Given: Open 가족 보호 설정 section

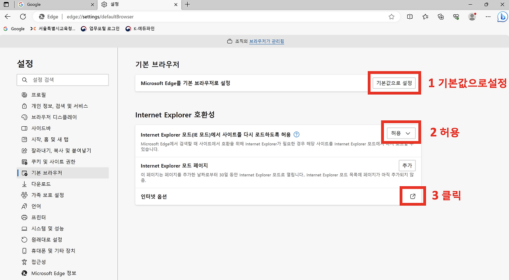Looking at the screenshot, I should (63, 195).
